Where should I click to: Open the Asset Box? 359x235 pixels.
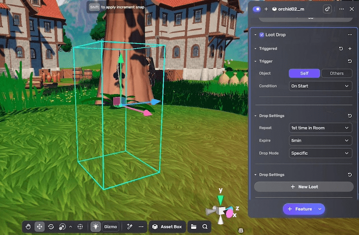pos(167,226)
